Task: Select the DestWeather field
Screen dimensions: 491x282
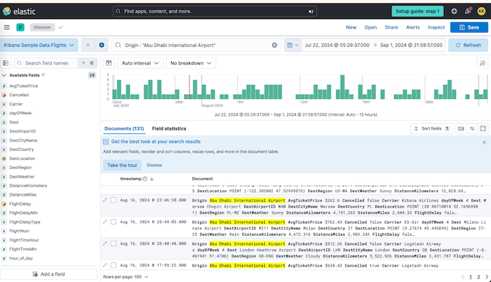Action: click(x=22, y=177)
